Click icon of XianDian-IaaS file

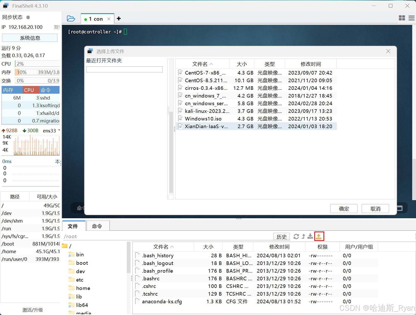coord(180,126)
